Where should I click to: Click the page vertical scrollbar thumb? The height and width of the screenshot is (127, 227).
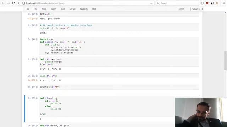pyautogui.click(x=226, y=60)
